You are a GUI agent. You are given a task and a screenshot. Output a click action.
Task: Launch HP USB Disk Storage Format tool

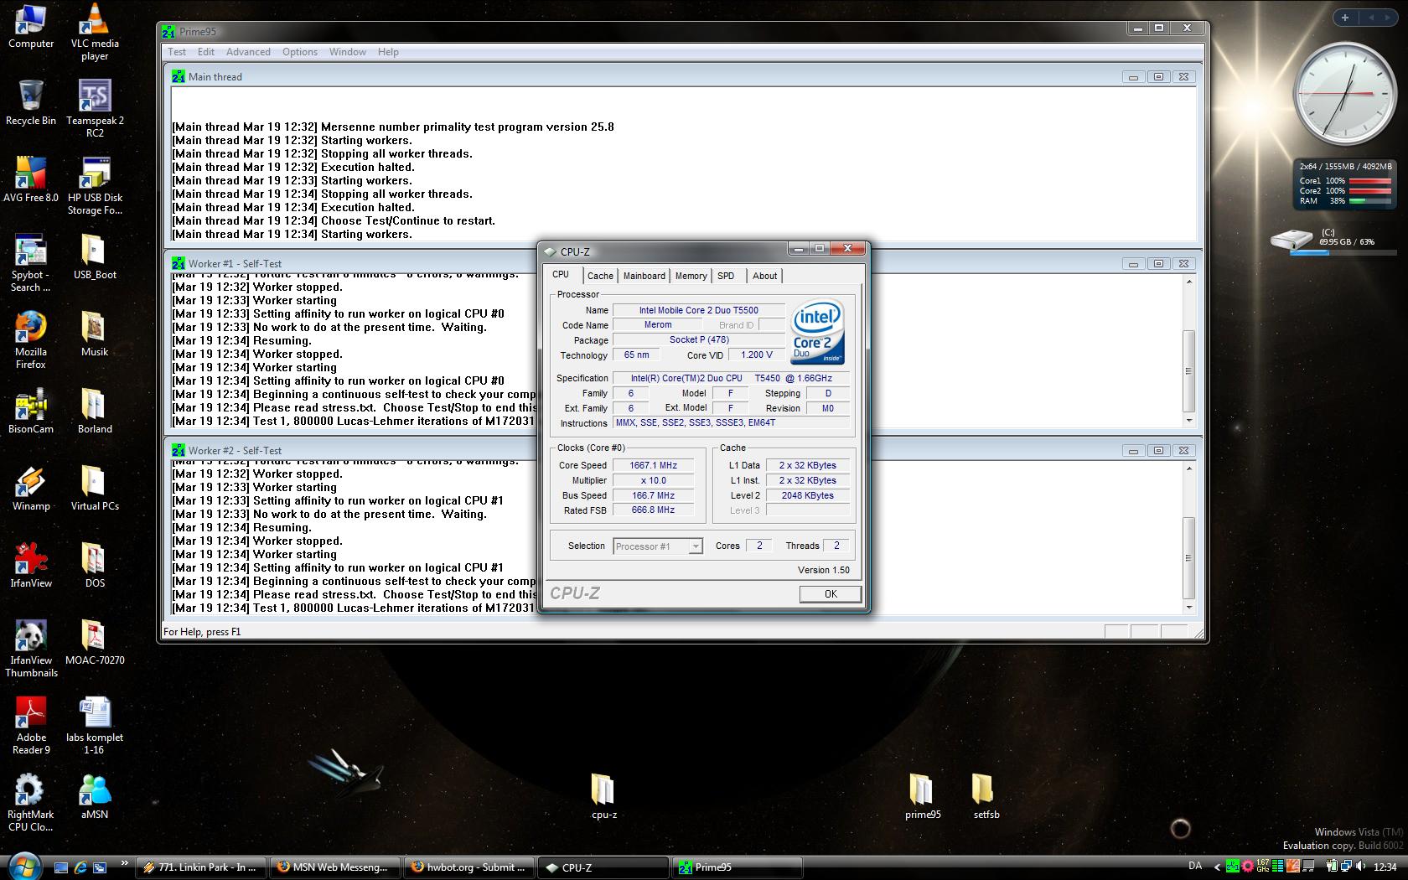(x=95, y=186)
